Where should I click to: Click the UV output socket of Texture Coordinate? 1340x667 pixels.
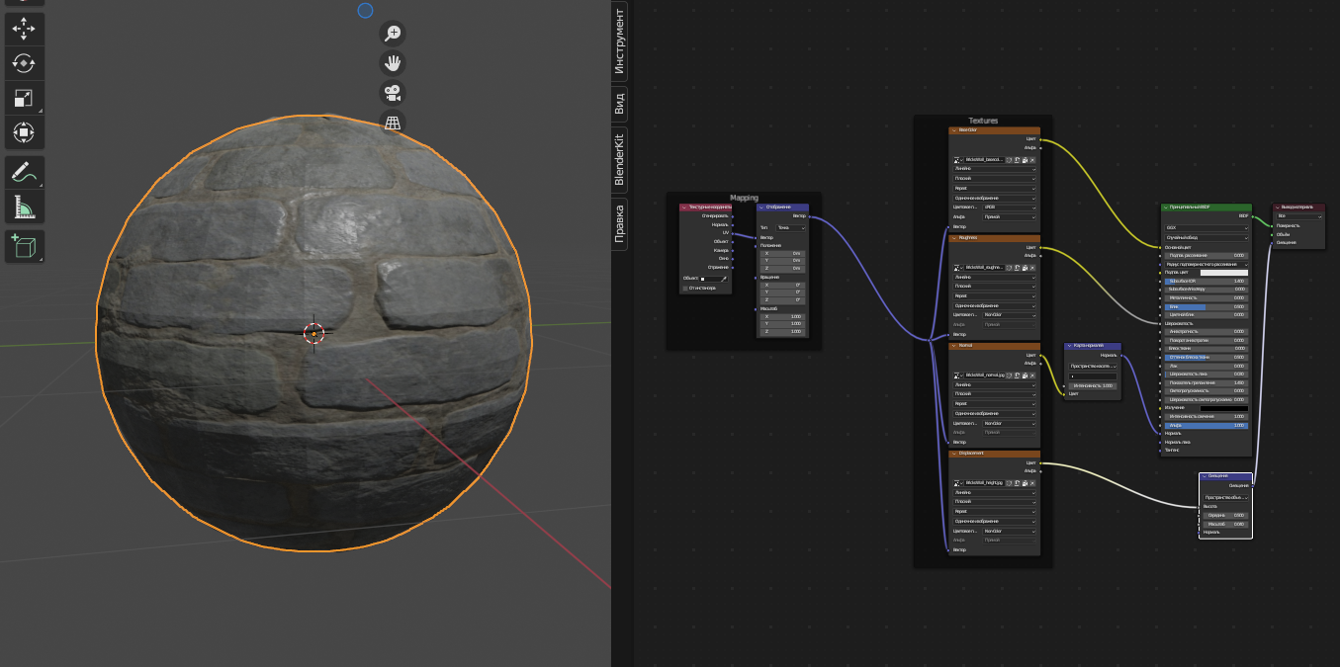(733, 233)
